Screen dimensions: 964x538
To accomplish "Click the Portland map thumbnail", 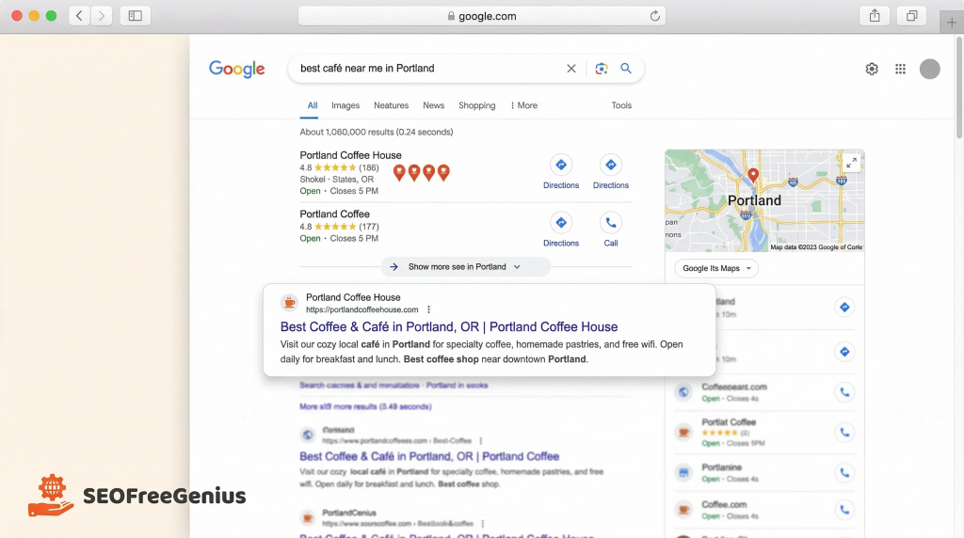I will [x=764, y=200].
